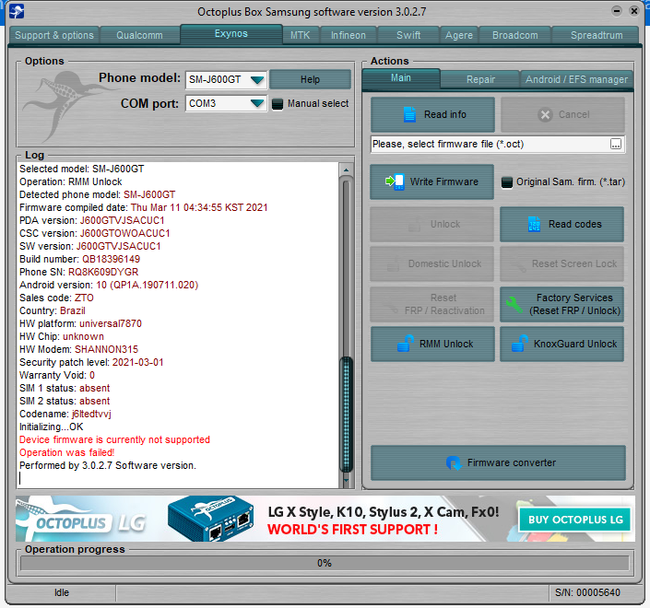Click log text 'Phone SN: RQ8K609DYGR'

(x=78, y=272)
